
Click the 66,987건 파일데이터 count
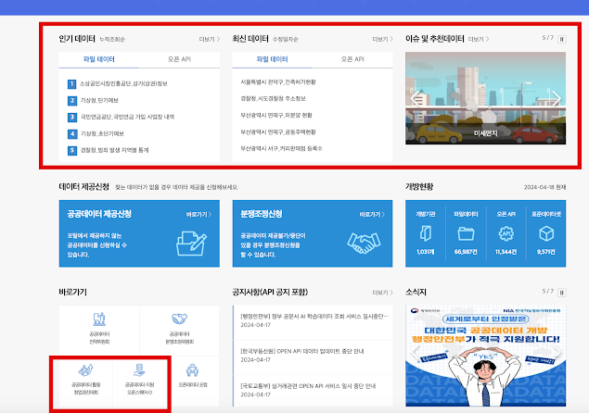[466, 252]
